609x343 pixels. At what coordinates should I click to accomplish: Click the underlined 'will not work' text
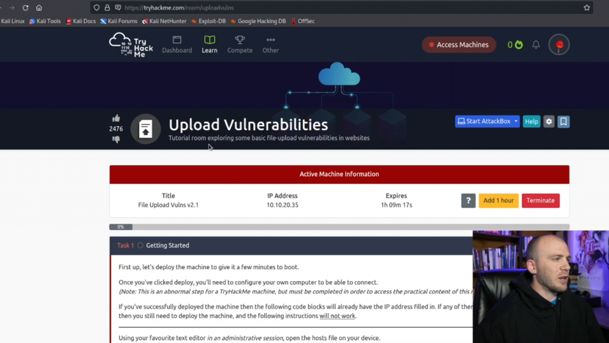coord(337,316)
